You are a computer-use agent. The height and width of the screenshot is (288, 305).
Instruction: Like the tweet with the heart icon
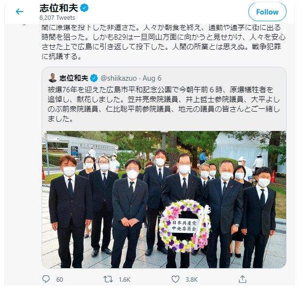(175, 279)
